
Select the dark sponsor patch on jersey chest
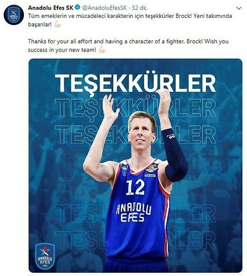click(152, 169)
